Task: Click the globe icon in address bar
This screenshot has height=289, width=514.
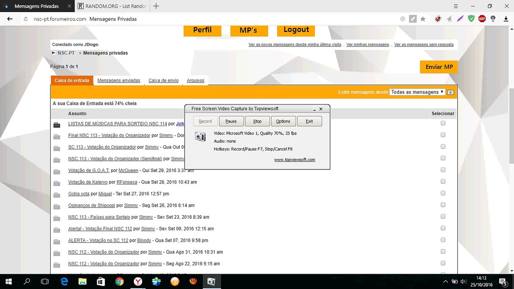Action: 403,19
